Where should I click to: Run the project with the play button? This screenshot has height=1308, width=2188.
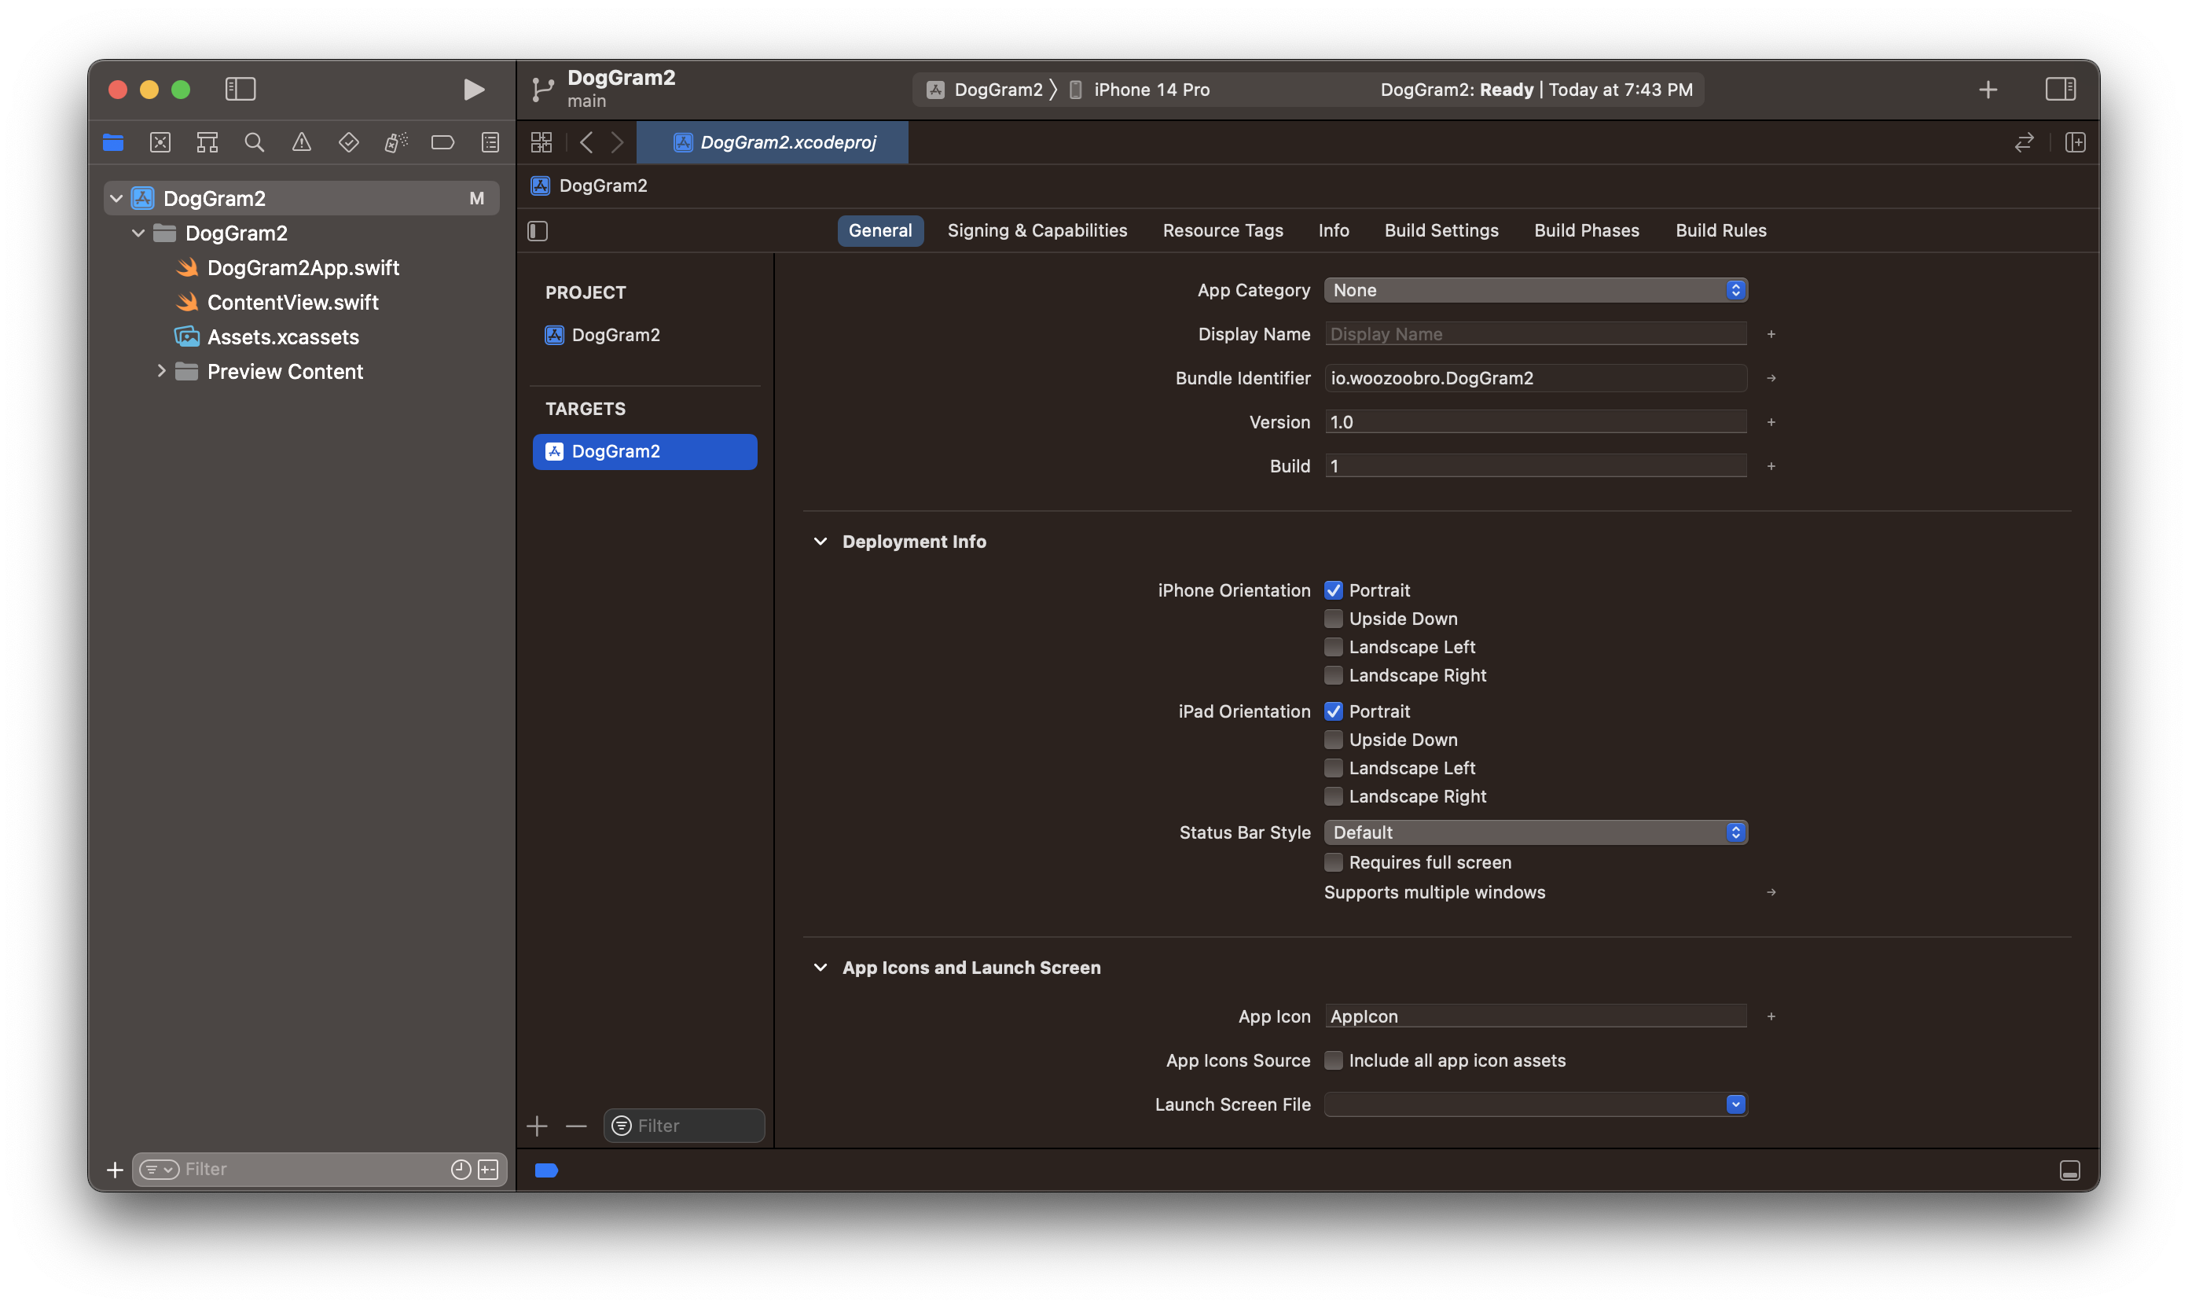click(x=473, y=89)
